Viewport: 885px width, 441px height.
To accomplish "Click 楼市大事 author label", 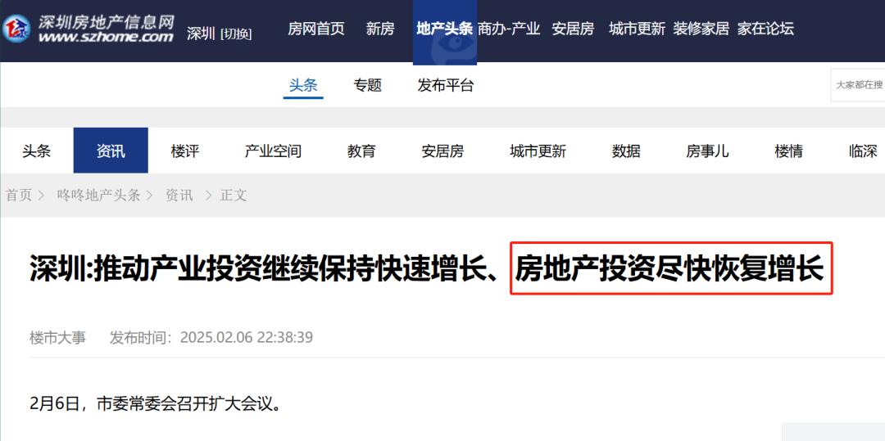I will tap(57, 338).
